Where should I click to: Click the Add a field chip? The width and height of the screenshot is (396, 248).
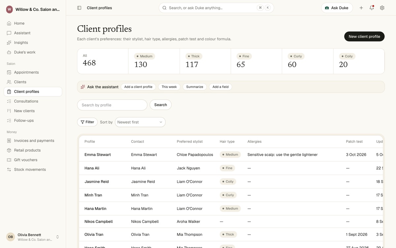pyautogui.click(x=220, y=87)
